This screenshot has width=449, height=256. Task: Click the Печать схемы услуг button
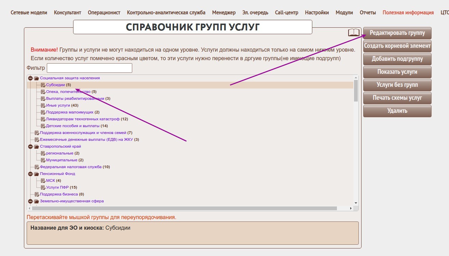[x=397, y=98]
